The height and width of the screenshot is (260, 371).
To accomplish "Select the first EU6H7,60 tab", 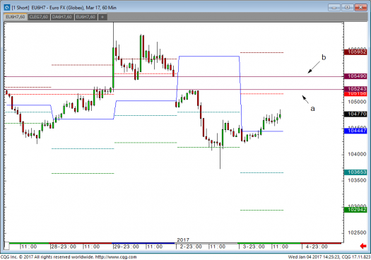I will point(16,17).
